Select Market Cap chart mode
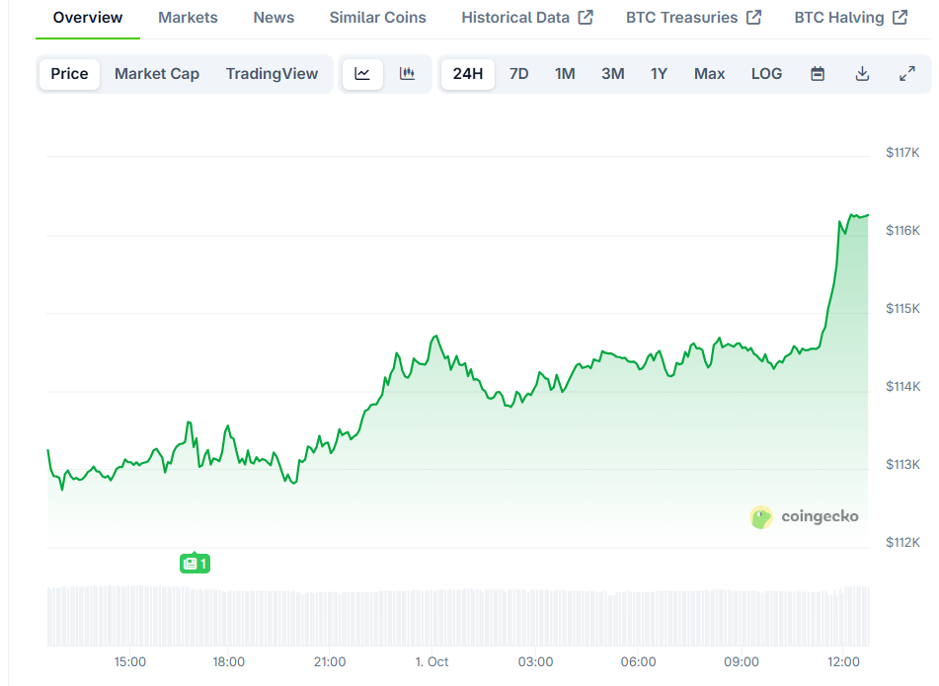 pos(157,74)
